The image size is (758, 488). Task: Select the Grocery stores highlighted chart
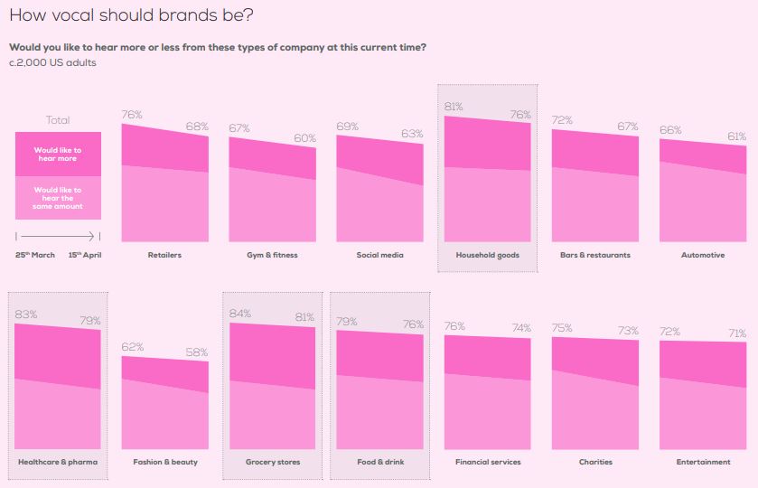coord(273,384)
